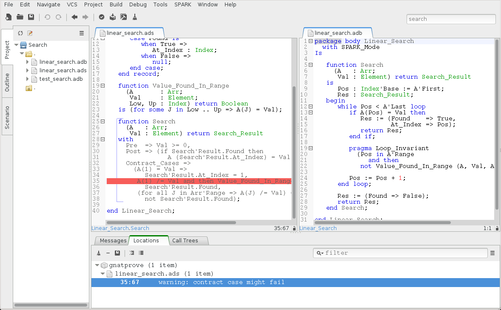Open the Debug menu

coord(138,5)
